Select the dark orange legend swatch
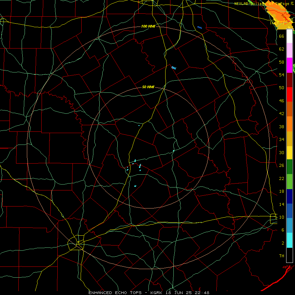Image resolution: width=295 pixels, height=295 pixels. (x=289, y=109)
